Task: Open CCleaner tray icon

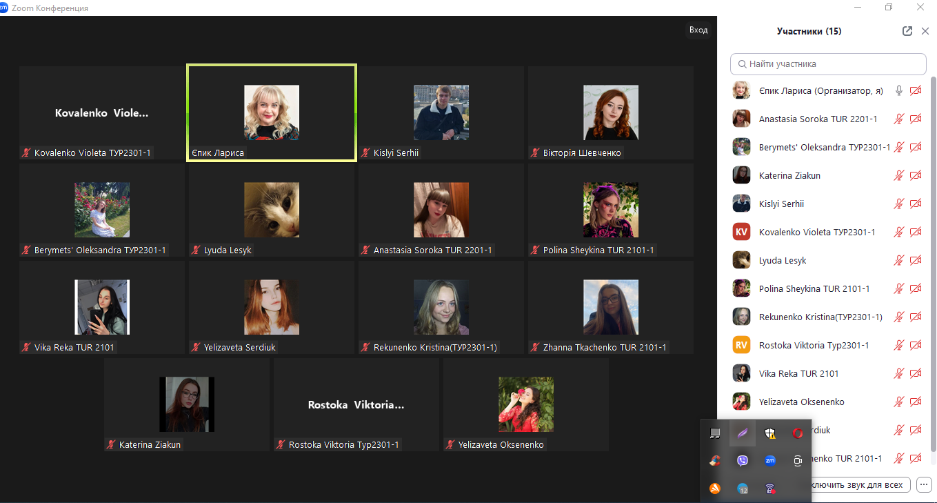Action: tap(715, 461)
